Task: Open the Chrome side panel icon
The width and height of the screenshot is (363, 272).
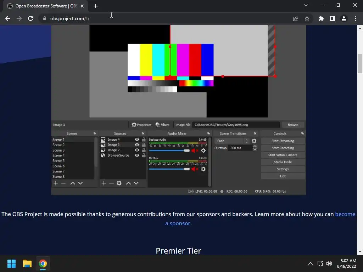Action: click(333, 18)
